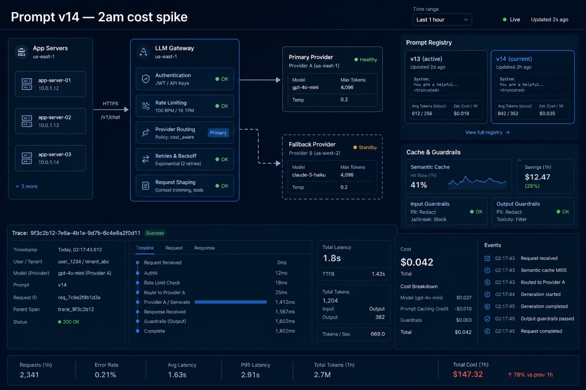Expand the + 3 more servers list
The height and width of the screenshot is (390, 586).
tap(26, 186)
